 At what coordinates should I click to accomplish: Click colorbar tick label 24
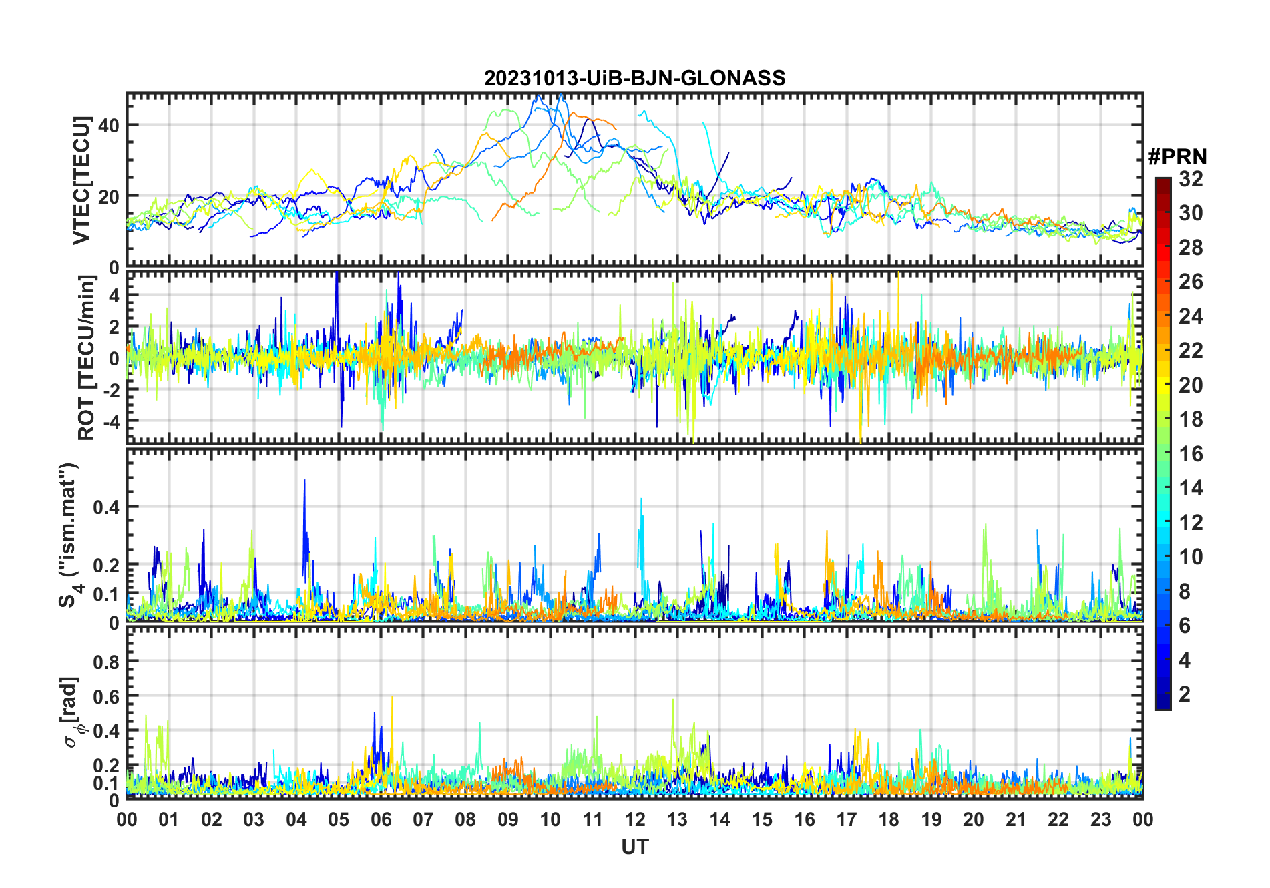tap(1191, 316)
